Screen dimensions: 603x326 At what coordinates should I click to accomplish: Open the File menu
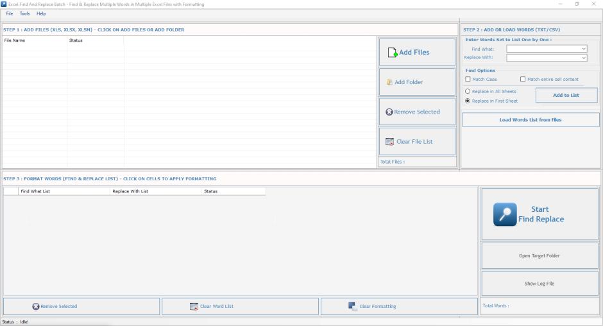[10, 13]
